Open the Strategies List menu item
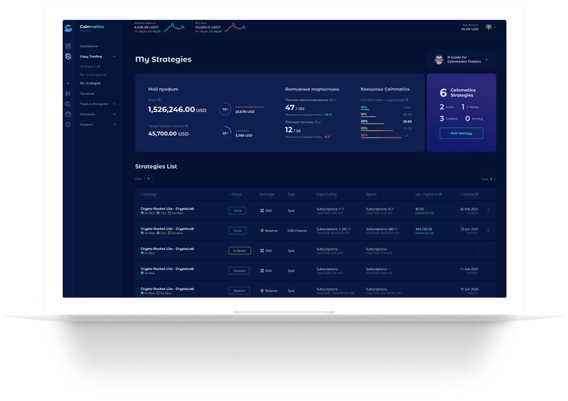Image resolution: width=568 pixels, height=401 pixels. [90, 66]
